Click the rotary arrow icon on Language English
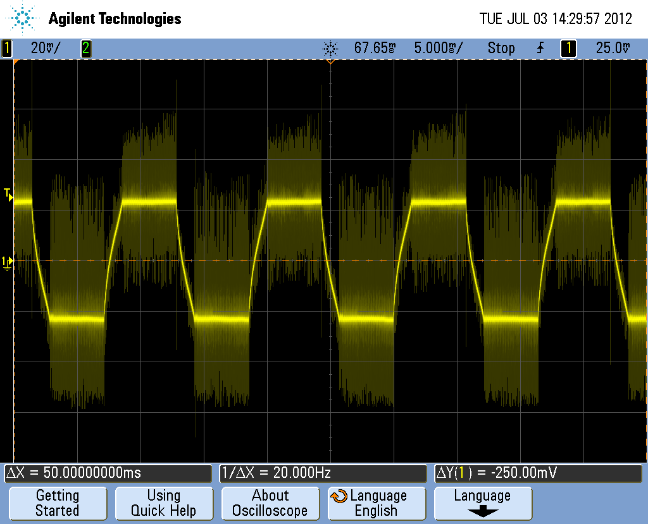Viewport: 648px width, 524px height. 339,496
